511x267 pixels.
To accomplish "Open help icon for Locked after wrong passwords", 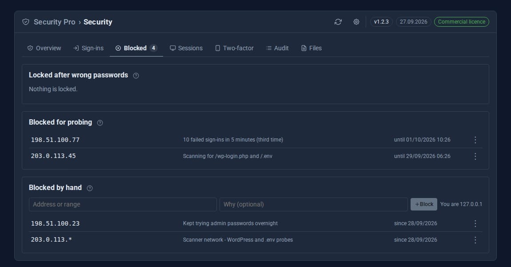I will coord(136,76).
